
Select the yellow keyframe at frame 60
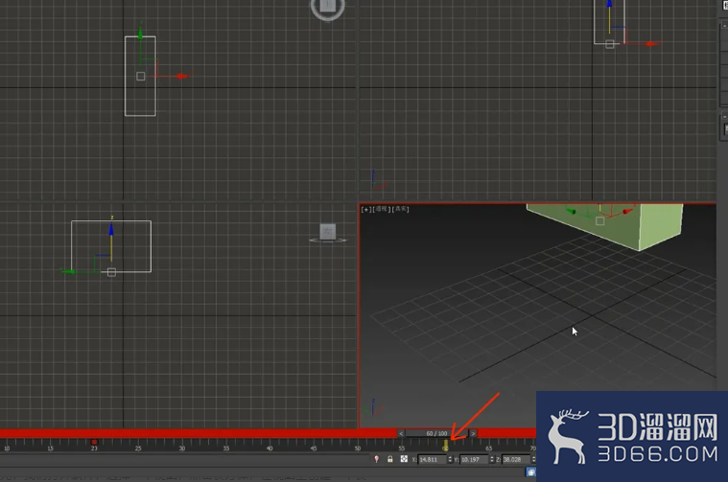445,446
